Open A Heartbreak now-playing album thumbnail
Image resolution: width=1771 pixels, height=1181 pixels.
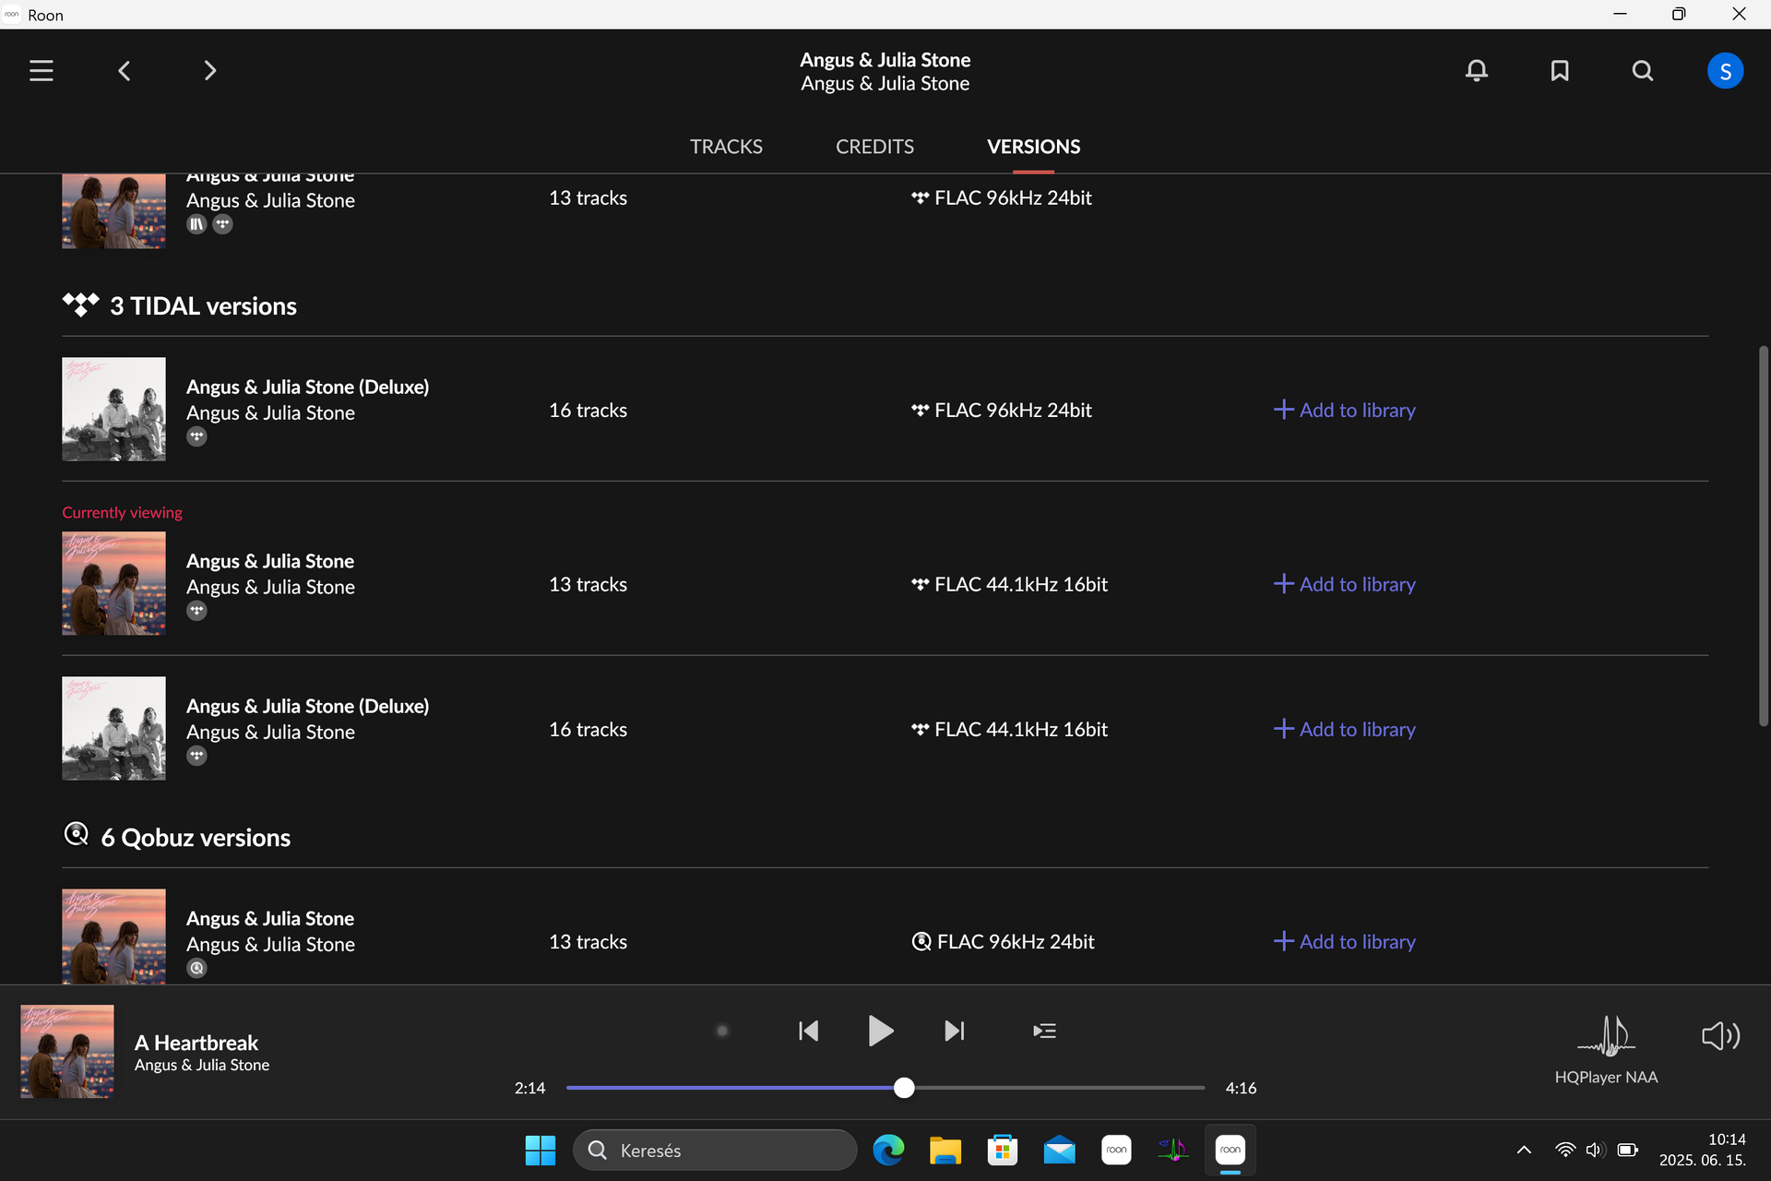tap(67, 1051)
